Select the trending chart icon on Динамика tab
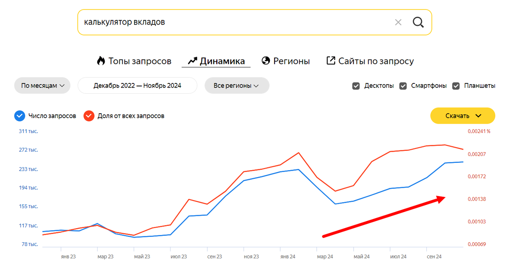The image size is (519, 270). 192,61
